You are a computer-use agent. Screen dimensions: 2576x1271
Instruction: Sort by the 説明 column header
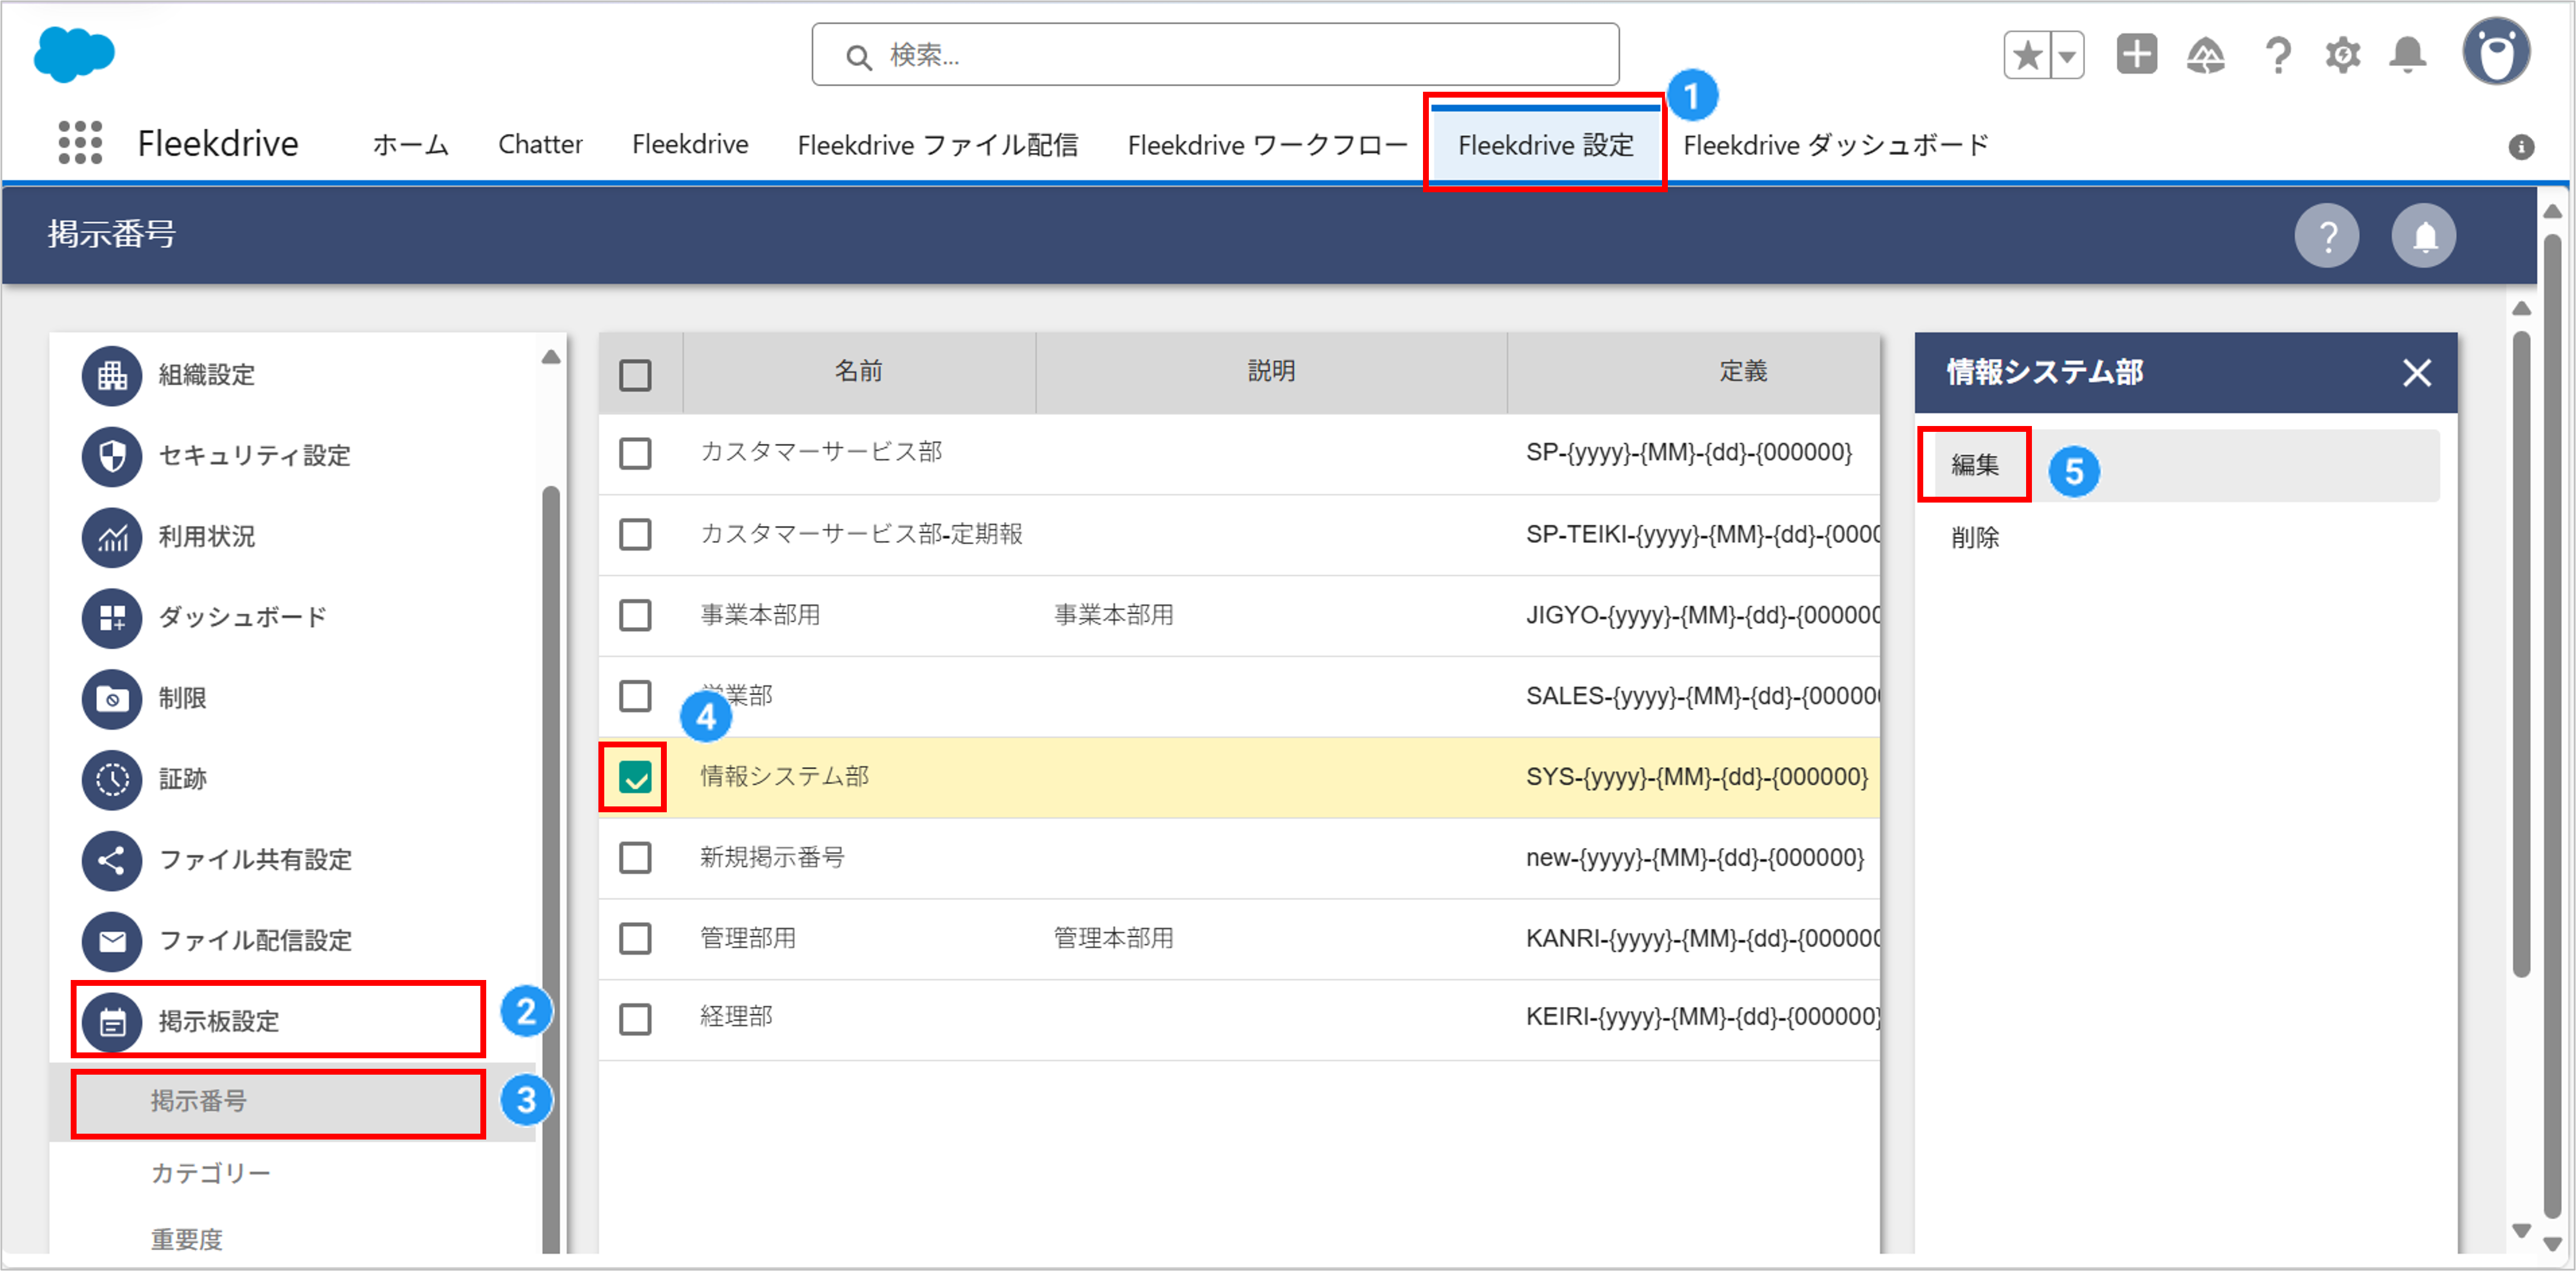pyautogui.click(x=1271, y=372)
